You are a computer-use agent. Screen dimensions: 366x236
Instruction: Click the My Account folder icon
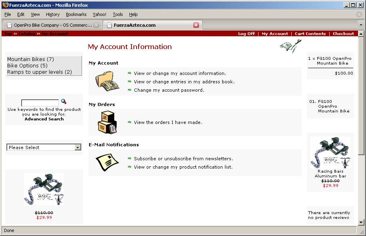(x=107, y=81)
